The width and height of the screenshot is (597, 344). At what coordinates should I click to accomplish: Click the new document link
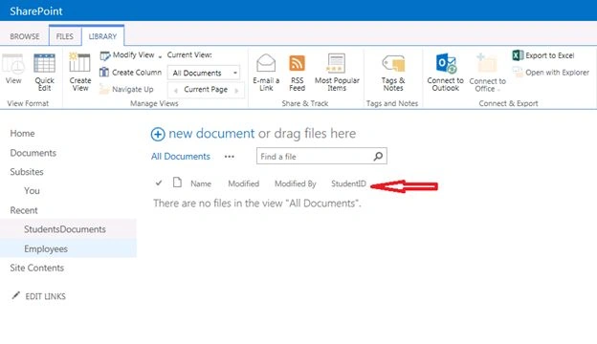tap(211, 134)
